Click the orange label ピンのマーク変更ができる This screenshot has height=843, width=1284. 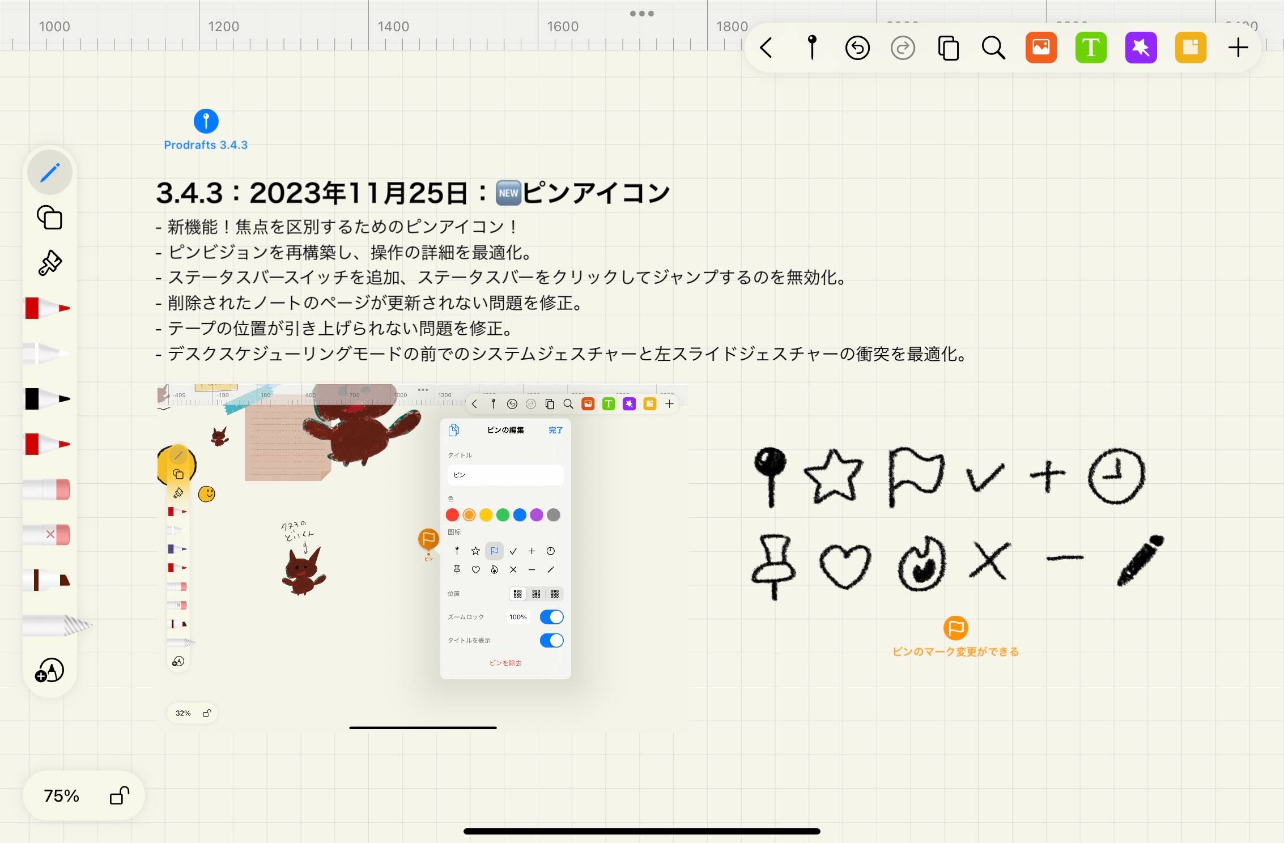pos(956,652)
